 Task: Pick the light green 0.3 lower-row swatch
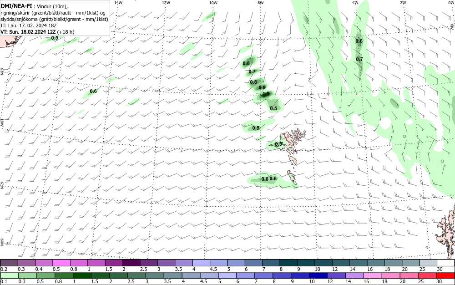click(x=28, y=276)
